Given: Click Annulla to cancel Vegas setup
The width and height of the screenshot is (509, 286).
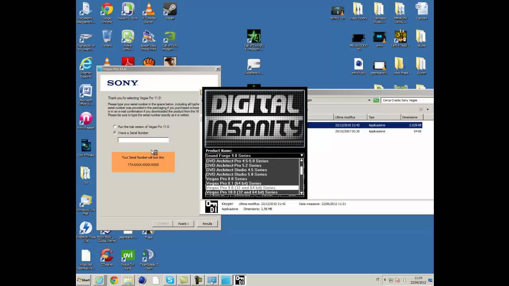Looking at the screenshot, I should [x=207, y=224].
